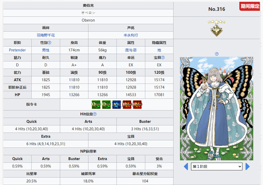
Task: Click the help icon next to 宝具 header
Action: click(163, 58)
